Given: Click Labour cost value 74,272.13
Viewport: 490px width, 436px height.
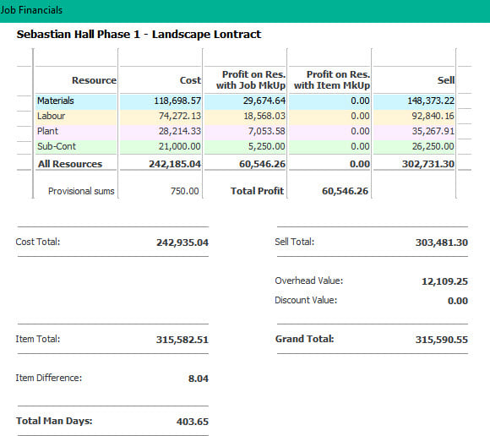Looking at the screenshot, I should point(180,116).
